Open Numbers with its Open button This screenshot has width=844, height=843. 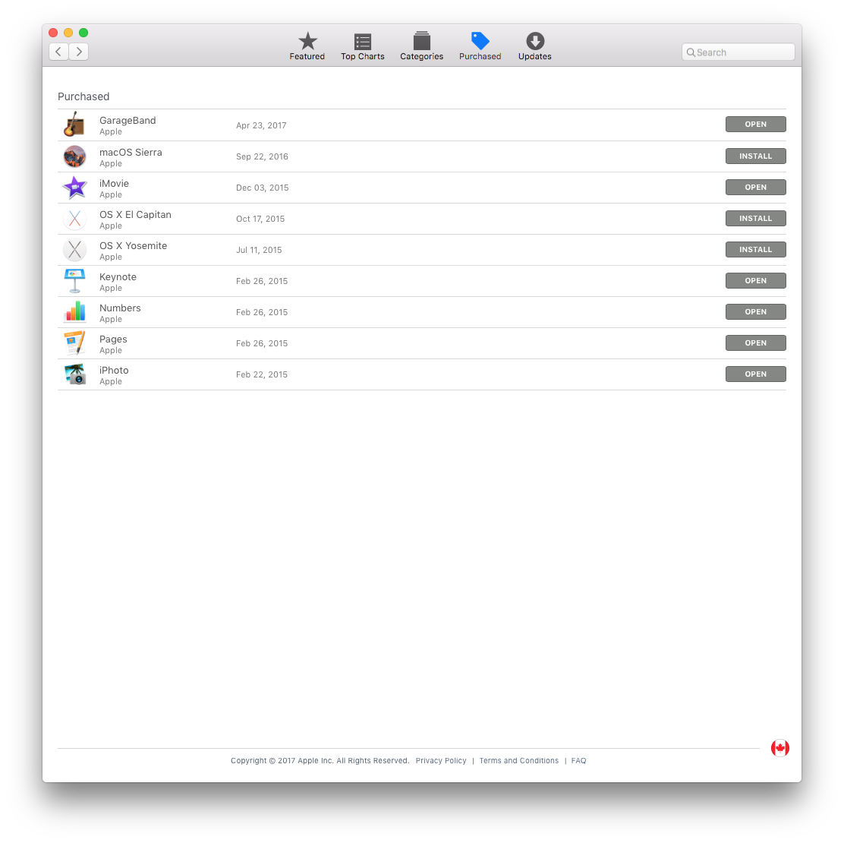pyautogui.click(x=755, y=312)
